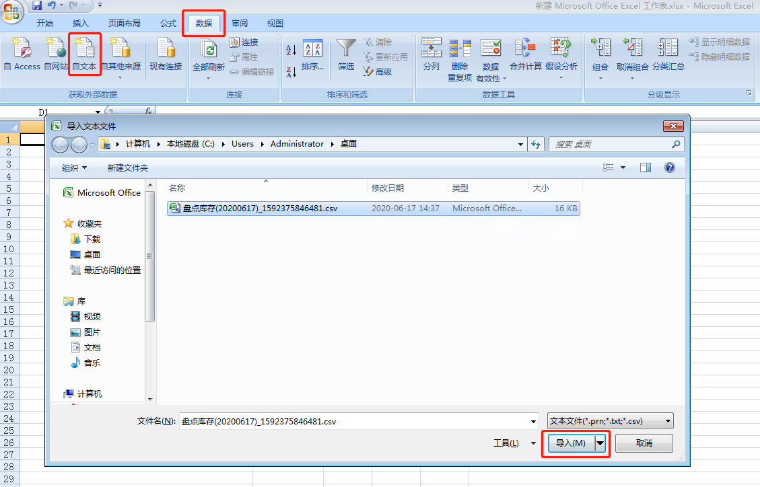Click Users in breadcrumb path
Image resolution: width=760 pixels, height=487 pixels.
[x=242, y=144]
